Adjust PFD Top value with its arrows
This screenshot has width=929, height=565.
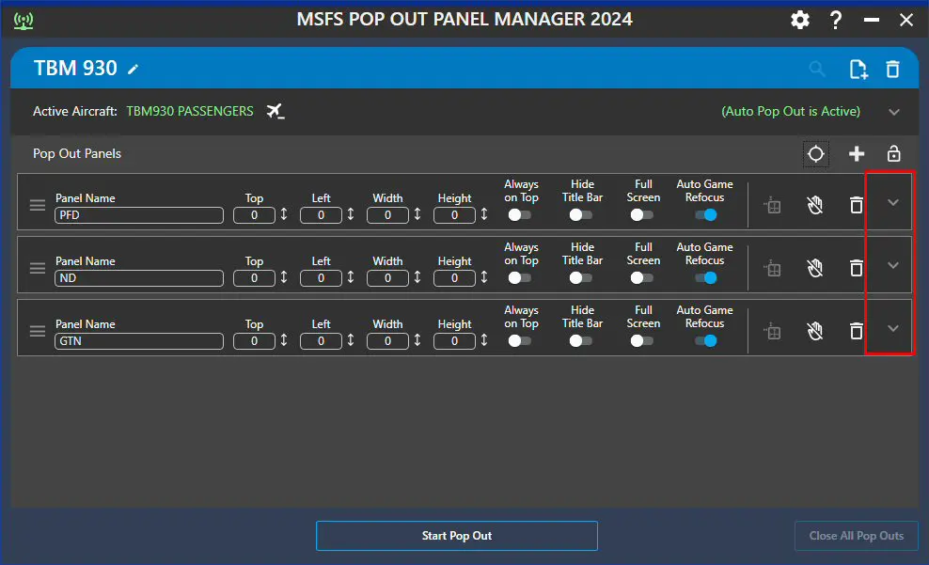[x=284, y=214]
